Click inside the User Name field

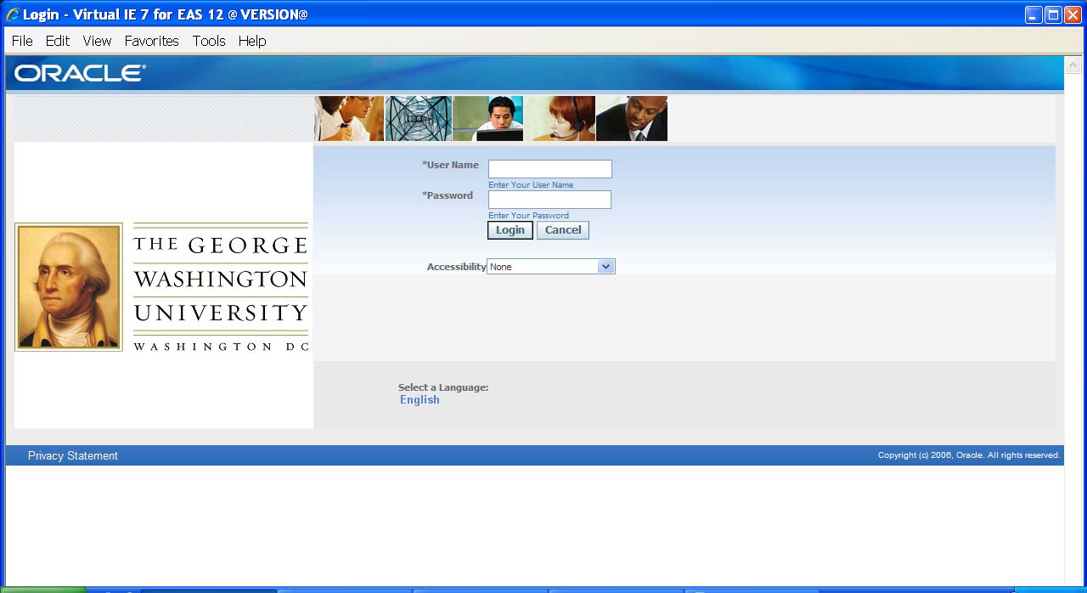[549, 168]
